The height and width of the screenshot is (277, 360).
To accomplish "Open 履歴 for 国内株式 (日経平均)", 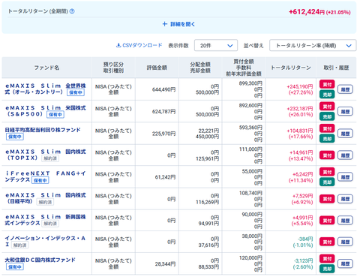I will click(x=345, y=199).
